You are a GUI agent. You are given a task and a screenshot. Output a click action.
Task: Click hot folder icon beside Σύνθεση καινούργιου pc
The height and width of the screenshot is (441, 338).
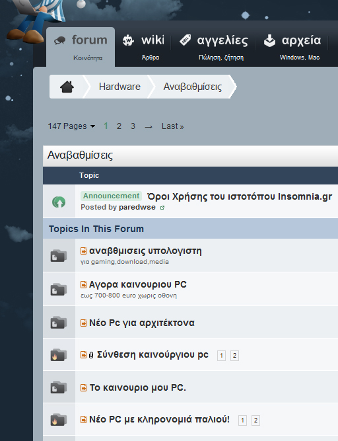[58, 355]
